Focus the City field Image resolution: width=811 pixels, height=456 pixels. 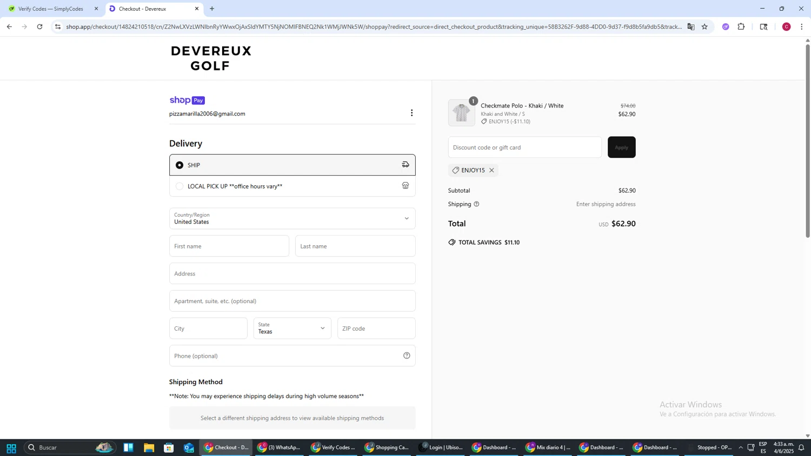(208, 328)
